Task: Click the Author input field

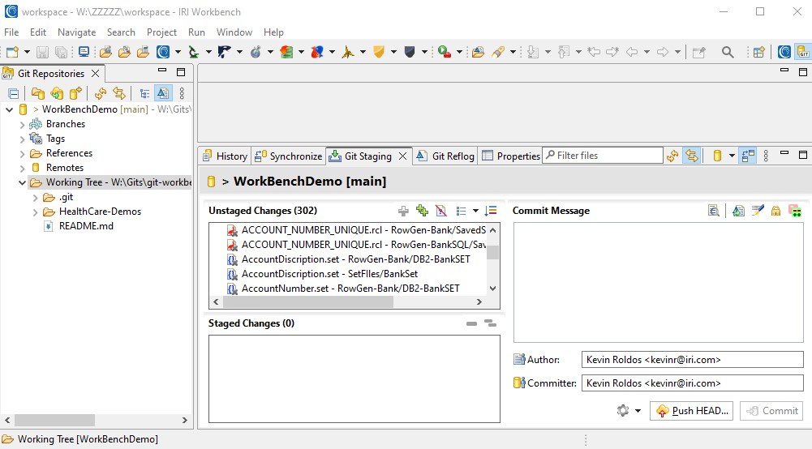Action: tap(693, 360)
